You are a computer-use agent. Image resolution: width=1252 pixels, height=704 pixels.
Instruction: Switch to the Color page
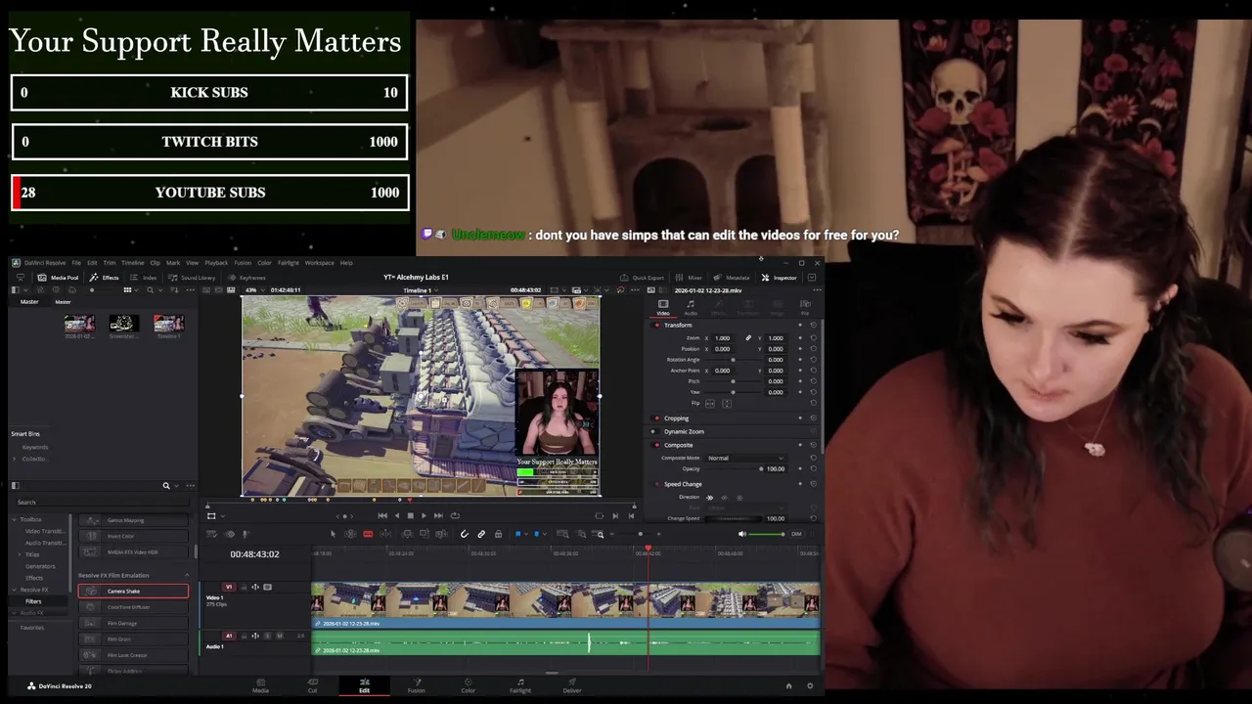(468, 684)
